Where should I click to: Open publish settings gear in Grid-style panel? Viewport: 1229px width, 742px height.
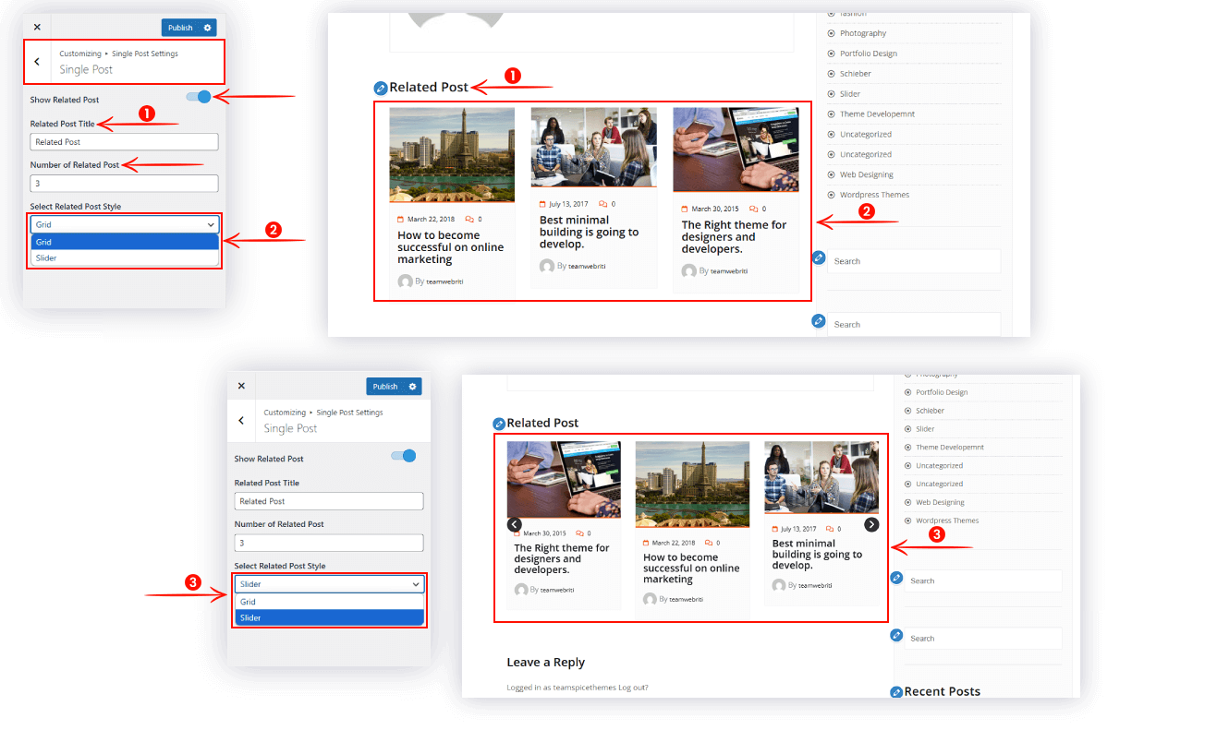point(208,28)
